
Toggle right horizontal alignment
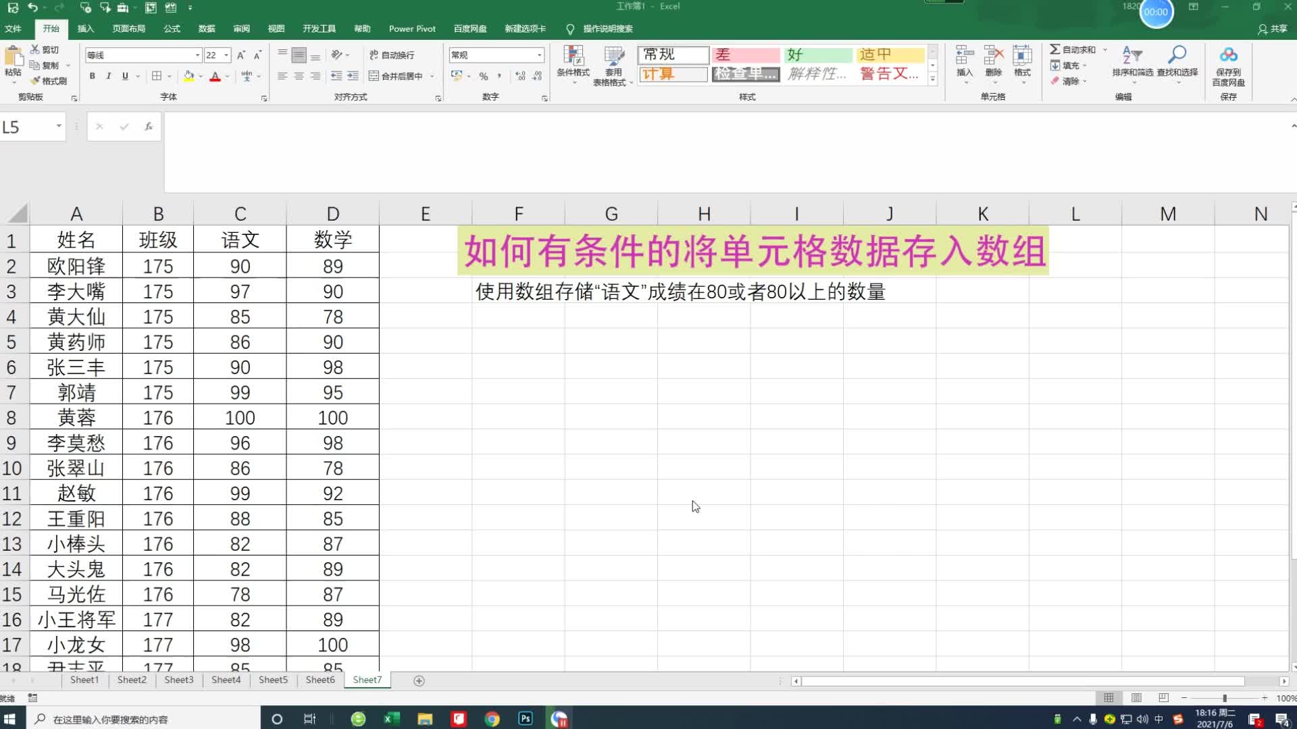(315, 76)
